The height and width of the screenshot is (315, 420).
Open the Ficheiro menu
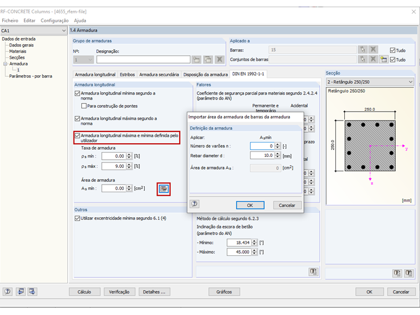point(10,20)
